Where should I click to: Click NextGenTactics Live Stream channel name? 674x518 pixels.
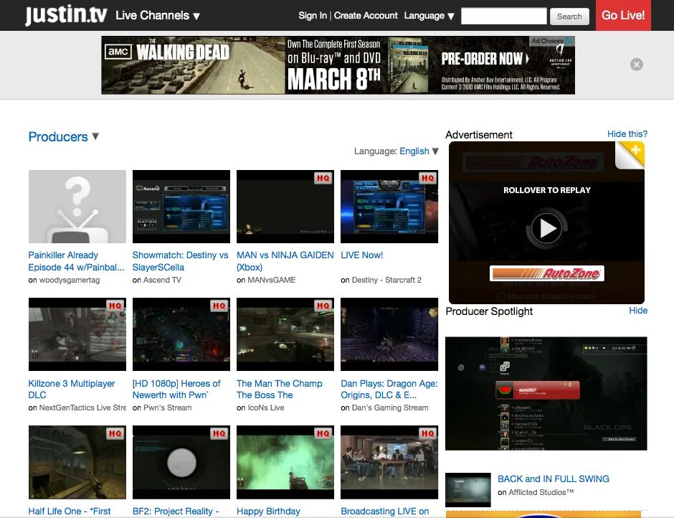tap(82, 408)
